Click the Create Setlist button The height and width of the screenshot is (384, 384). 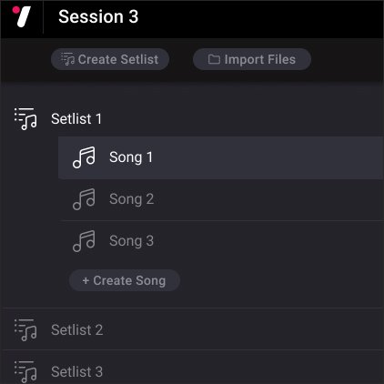pyautogui.click(x=110, y=59)
